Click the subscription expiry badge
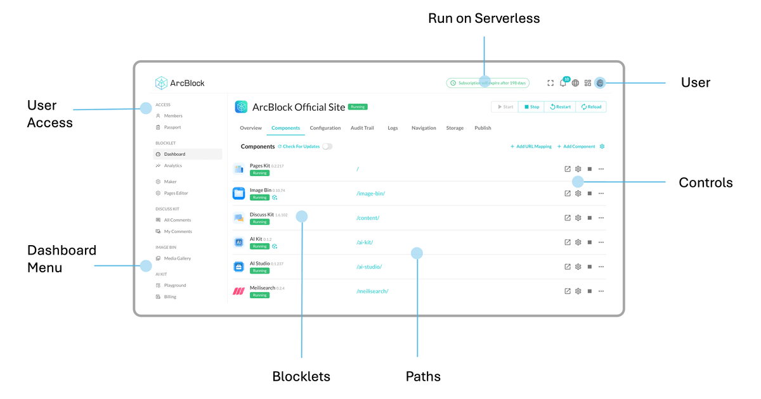 coord(488,83)
